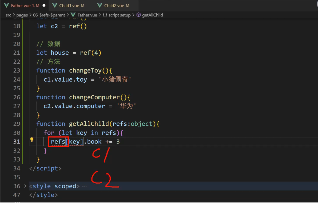Click the 'for' keyword on line 30
Image resolution: width=318 pixels, height=203 pixels.
click(x=49, y=133)
